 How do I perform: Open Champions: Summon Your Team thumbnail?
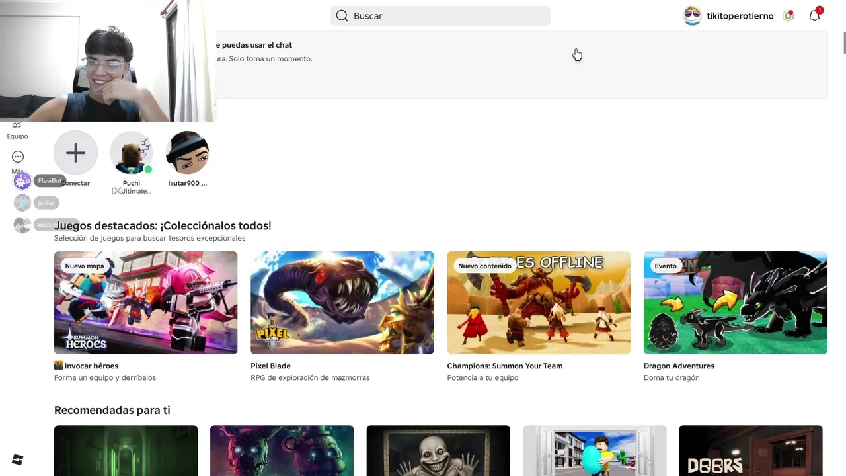[539, 303]
